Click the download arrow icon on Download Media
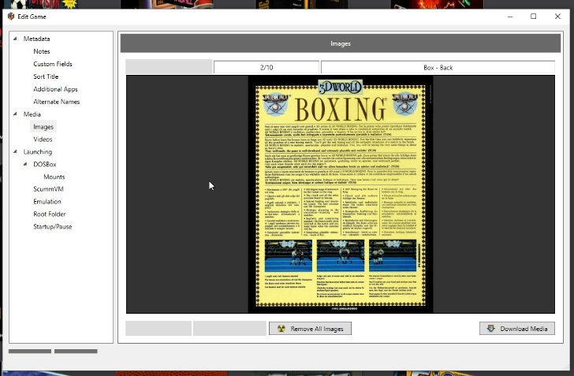The height and width of the screenshot is (376, 574). tap(490, 329)
